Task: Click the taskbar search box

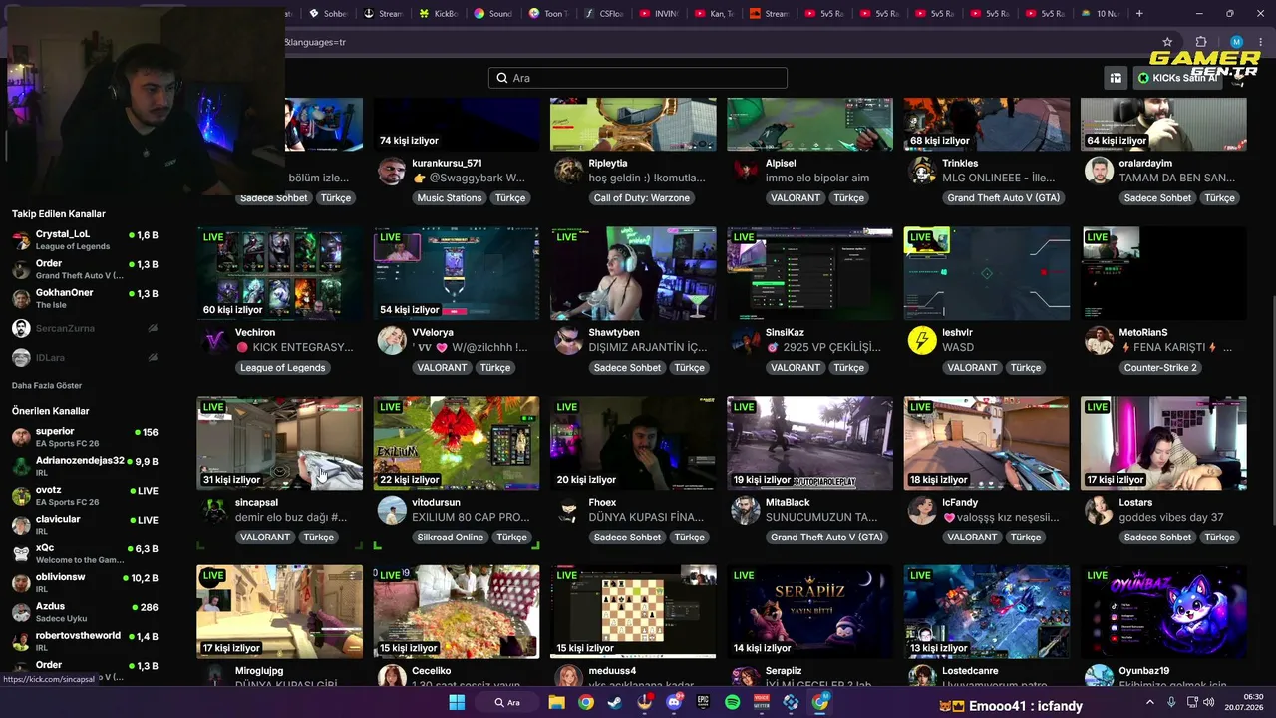Action: tap(507, 702)
